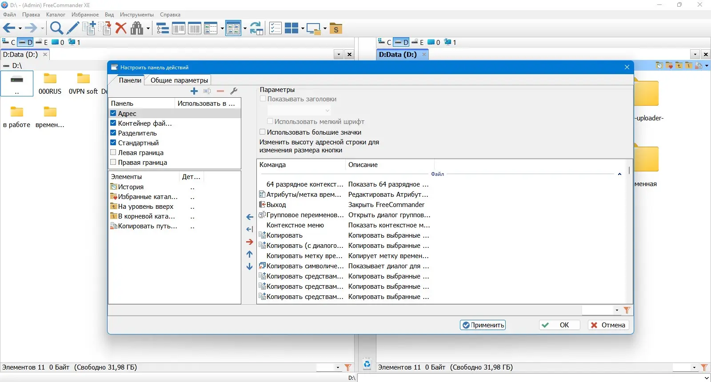
Task: Click the red right-arrow remove item icon
Action: coord(250,242)
